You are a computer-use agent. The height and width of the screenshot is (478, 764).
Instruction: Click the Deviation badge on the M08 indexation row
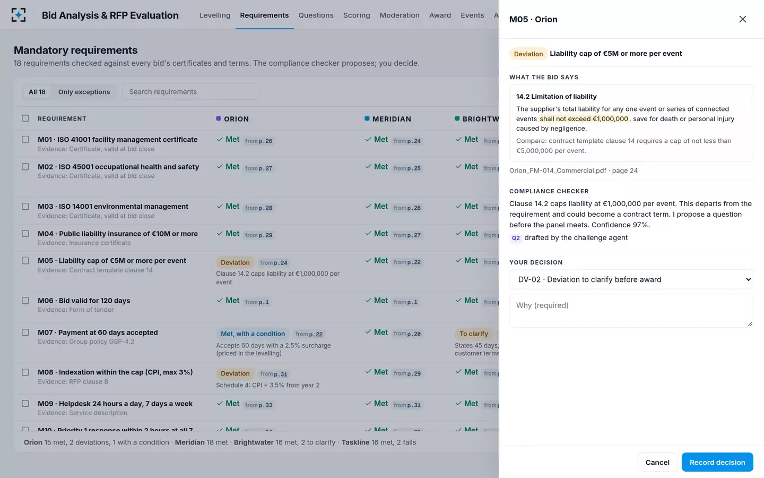pyautogui.click(x=235, y=373)
